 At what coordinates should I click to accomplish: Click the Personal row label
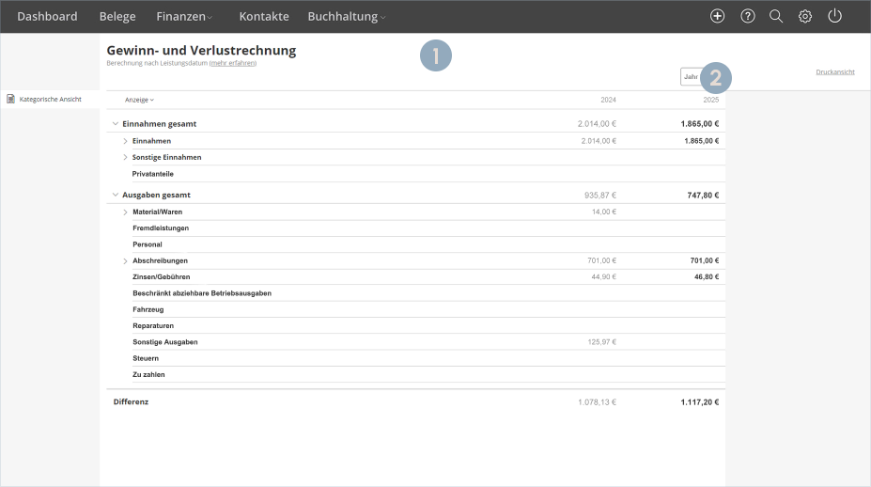click(x=148, y=244)
